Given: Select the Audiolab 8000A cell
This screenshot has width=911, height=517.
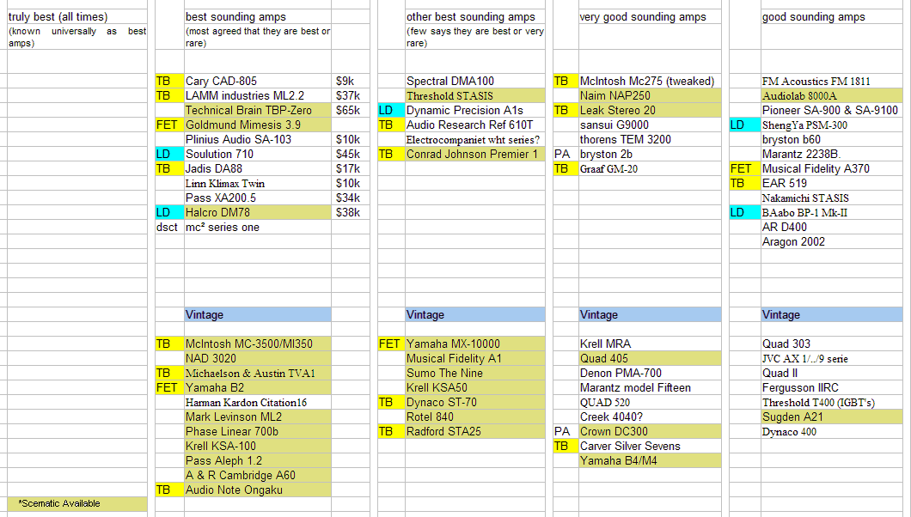Looking at the screenshot, I should click(832, 95).
